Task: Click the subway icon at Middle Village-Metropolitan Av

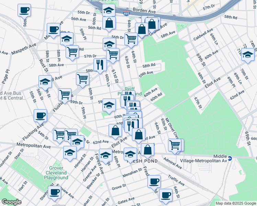Action: tap(230, 158)
